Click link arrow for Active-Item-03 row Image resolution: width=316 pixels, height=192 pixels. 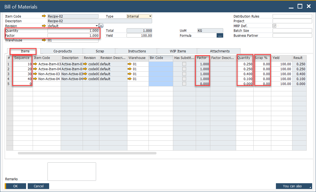coord(35,64)
